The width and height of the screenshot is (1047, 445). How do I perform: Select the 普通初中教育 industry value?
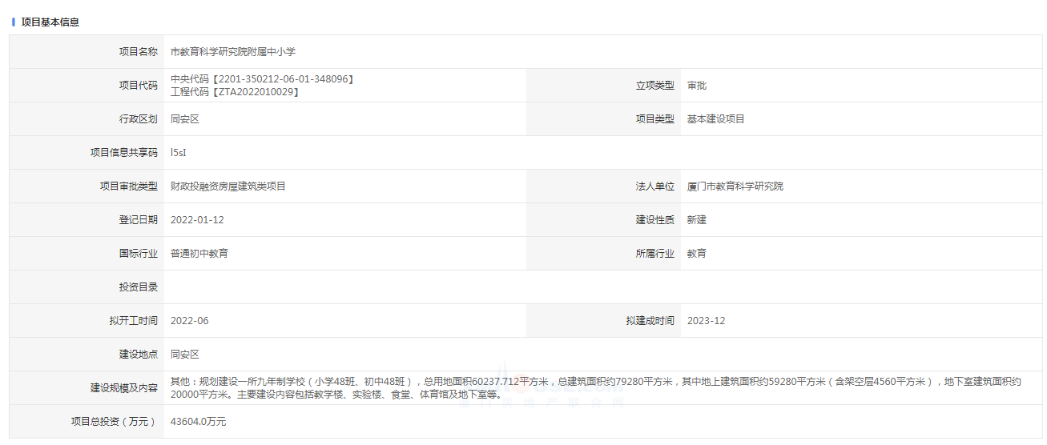199,254
